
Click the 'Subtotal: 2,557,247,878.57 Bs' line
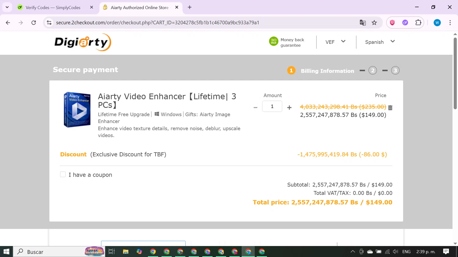coord(340,185)
